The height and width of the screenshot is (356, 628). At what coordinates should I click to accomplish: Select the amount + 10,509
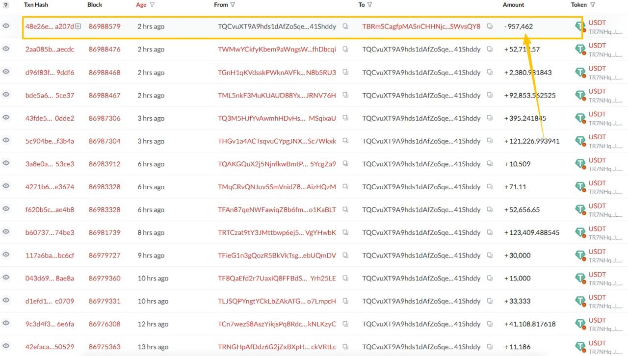tap(517, 164)
